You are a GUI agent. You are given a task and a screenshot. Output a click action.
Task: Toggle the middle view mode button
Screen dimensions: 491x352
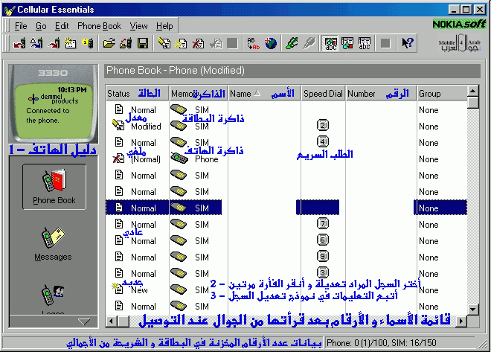(x=347, y=43)
